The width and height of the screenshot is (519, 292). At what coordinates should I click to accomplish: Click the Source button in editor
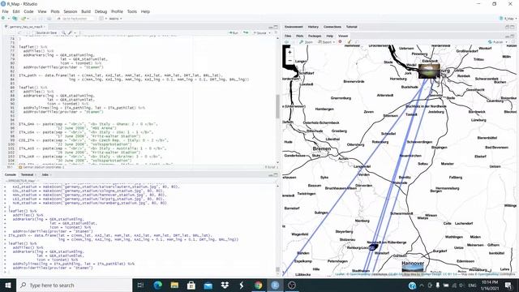click(x=259, y=32)
